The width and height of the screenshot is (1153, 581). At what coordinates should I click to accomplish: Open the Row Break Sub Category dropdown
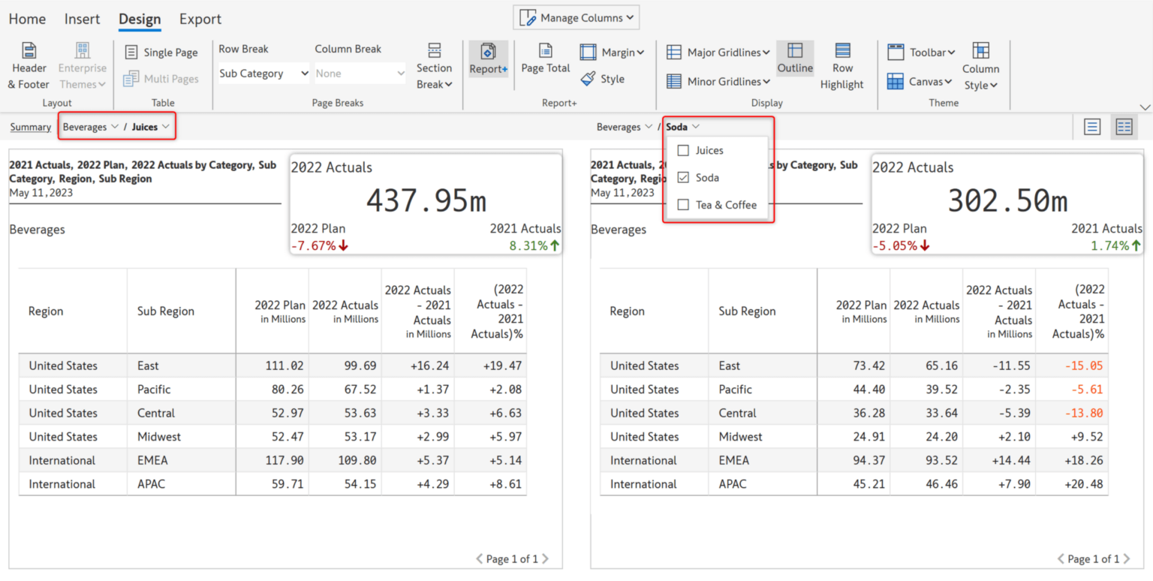pos(263,74)
